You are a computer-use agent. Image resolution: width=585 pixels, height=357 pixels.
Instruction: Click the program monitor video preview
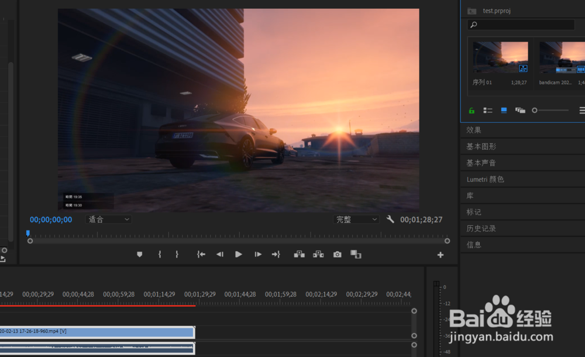(x=239, y=110)
